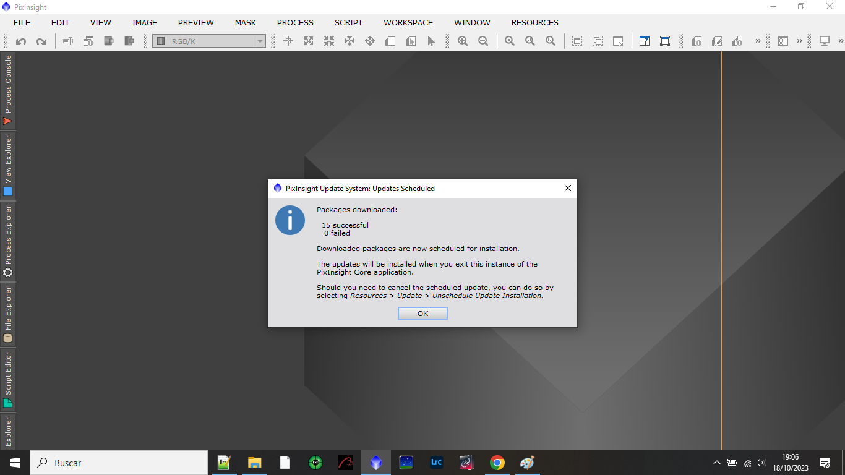Click the half-shaded panel icon in toolbar

[783, 41]
